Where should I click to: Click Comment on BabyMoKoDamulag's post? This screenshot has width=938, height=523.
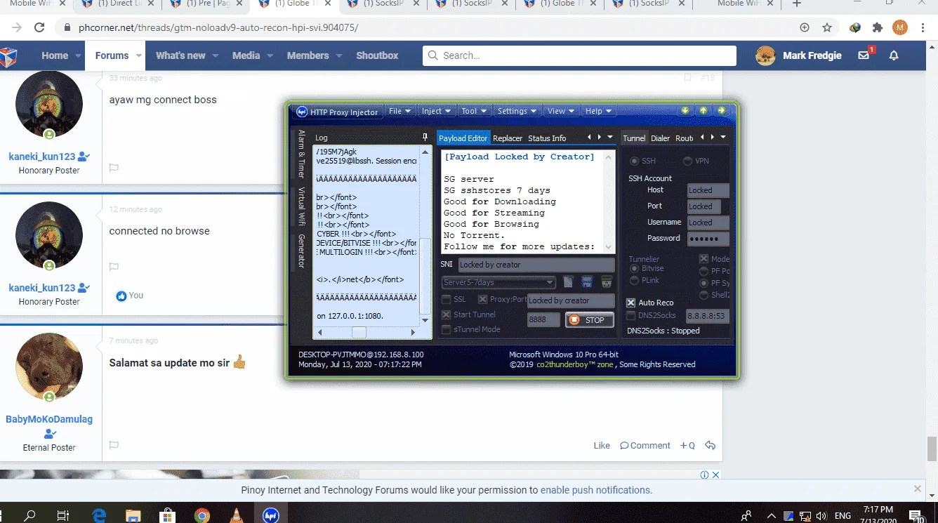click(x=645, y=445)
